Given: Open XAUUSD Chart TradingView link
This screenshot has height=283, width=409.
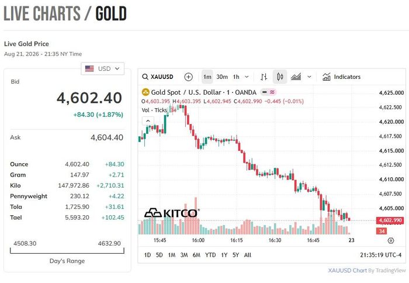Looking at the screenshot, I should click(367, 271).
